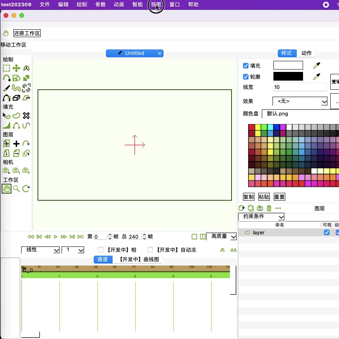Click the 重置 reset button
339x339 pixels.
click(279, 197)
